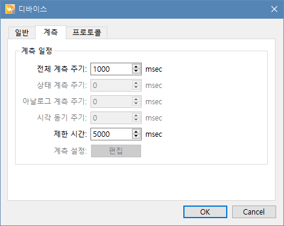
Task: Select the 계측 tab
Action: 51,32
